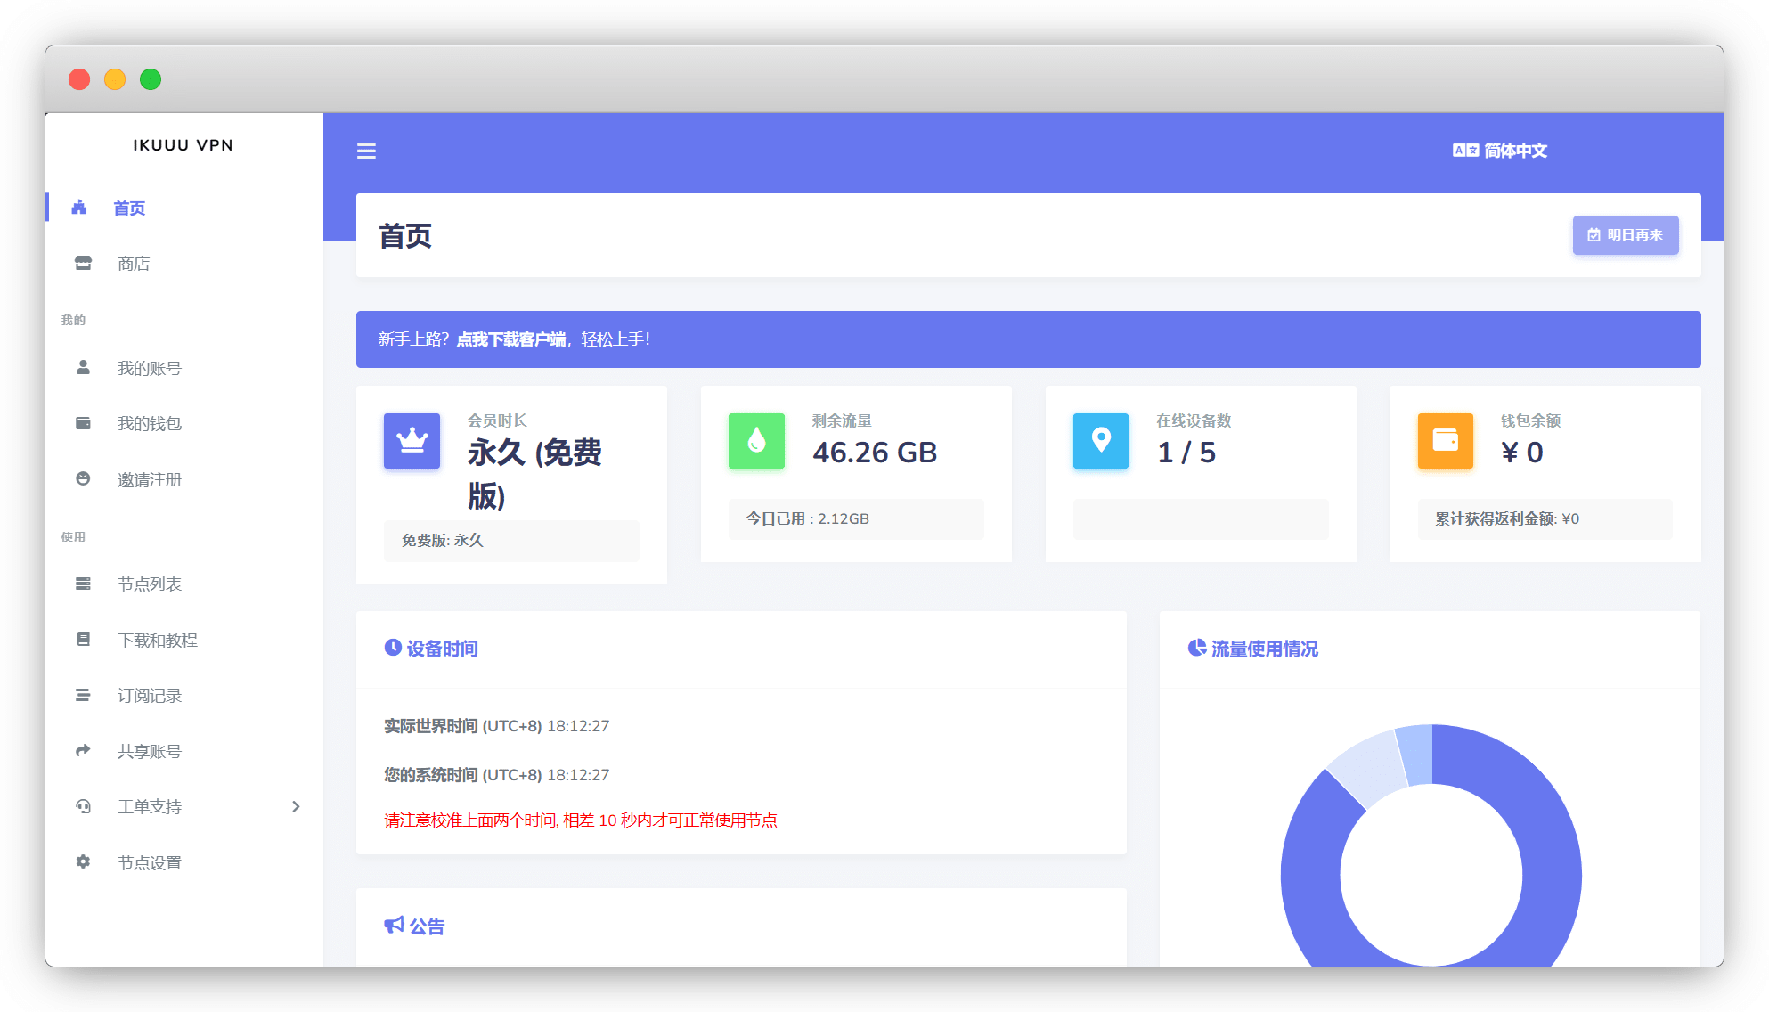Click the clock icon beside 设备时间
This screenshot has height=1012, width=1769.
393,648
